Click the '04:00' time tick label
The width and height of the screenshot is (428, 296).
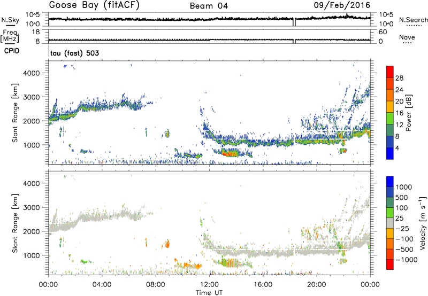102,285
